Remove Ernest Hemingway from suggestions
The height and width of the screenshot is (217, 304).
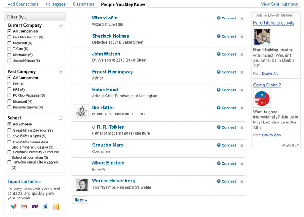[242, 72]
